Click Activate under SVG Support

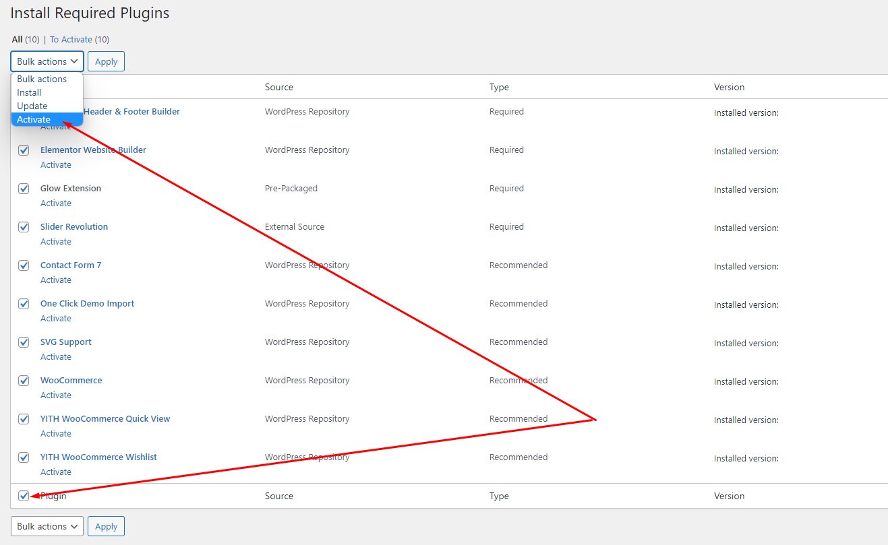[x=56, y=356]
